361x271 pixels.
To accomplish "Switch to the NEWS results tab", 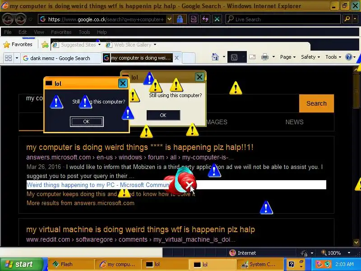I will [294, 122].
